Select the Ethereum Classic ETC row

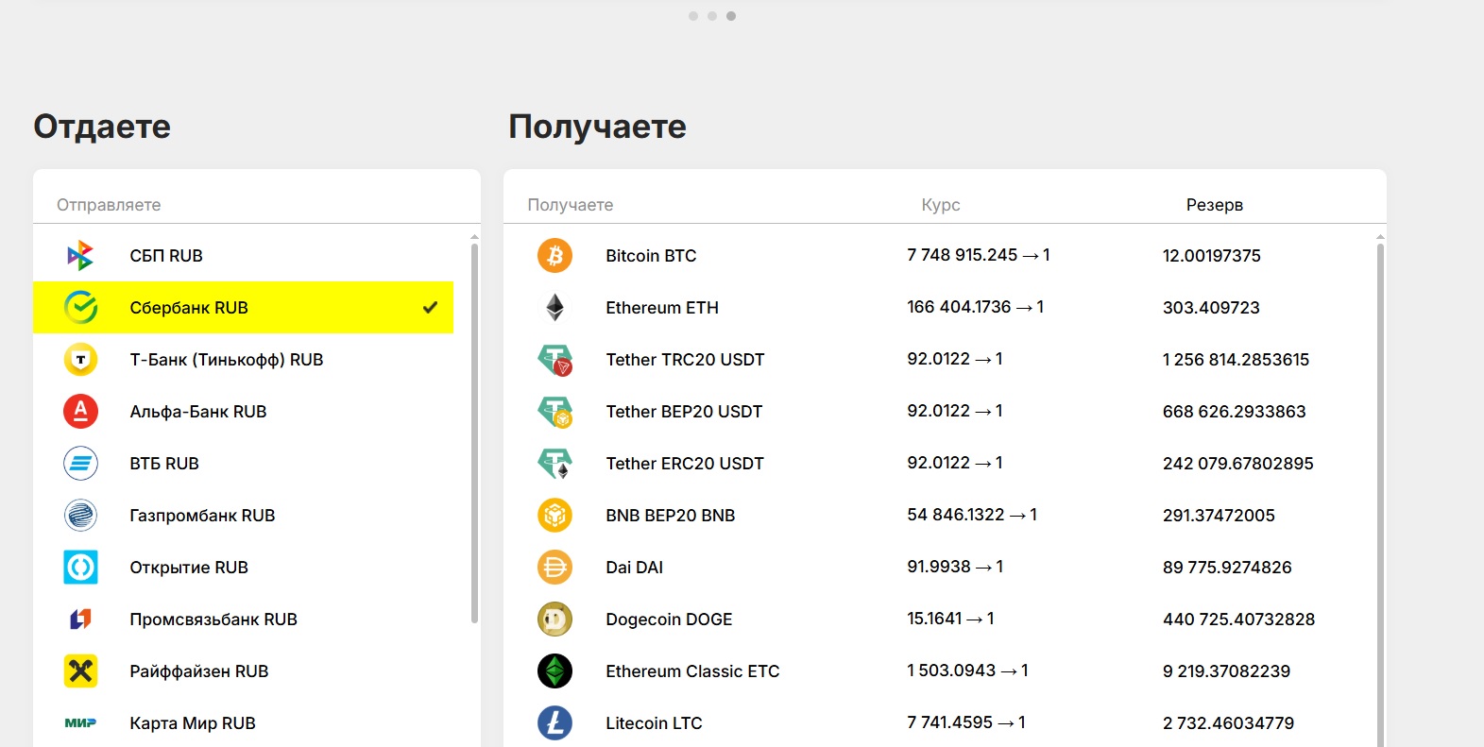[692, 671]
